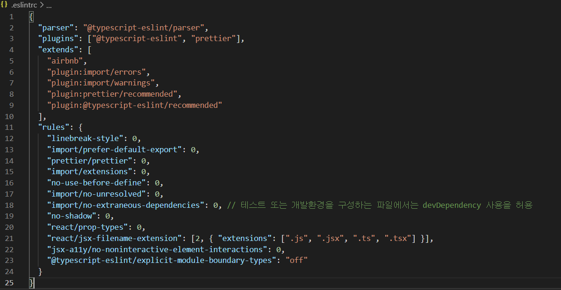Click the closing bracket on line 10
The height and width of the screenshot is (290, 561).
pyautogui.click(x=40, y=116)
